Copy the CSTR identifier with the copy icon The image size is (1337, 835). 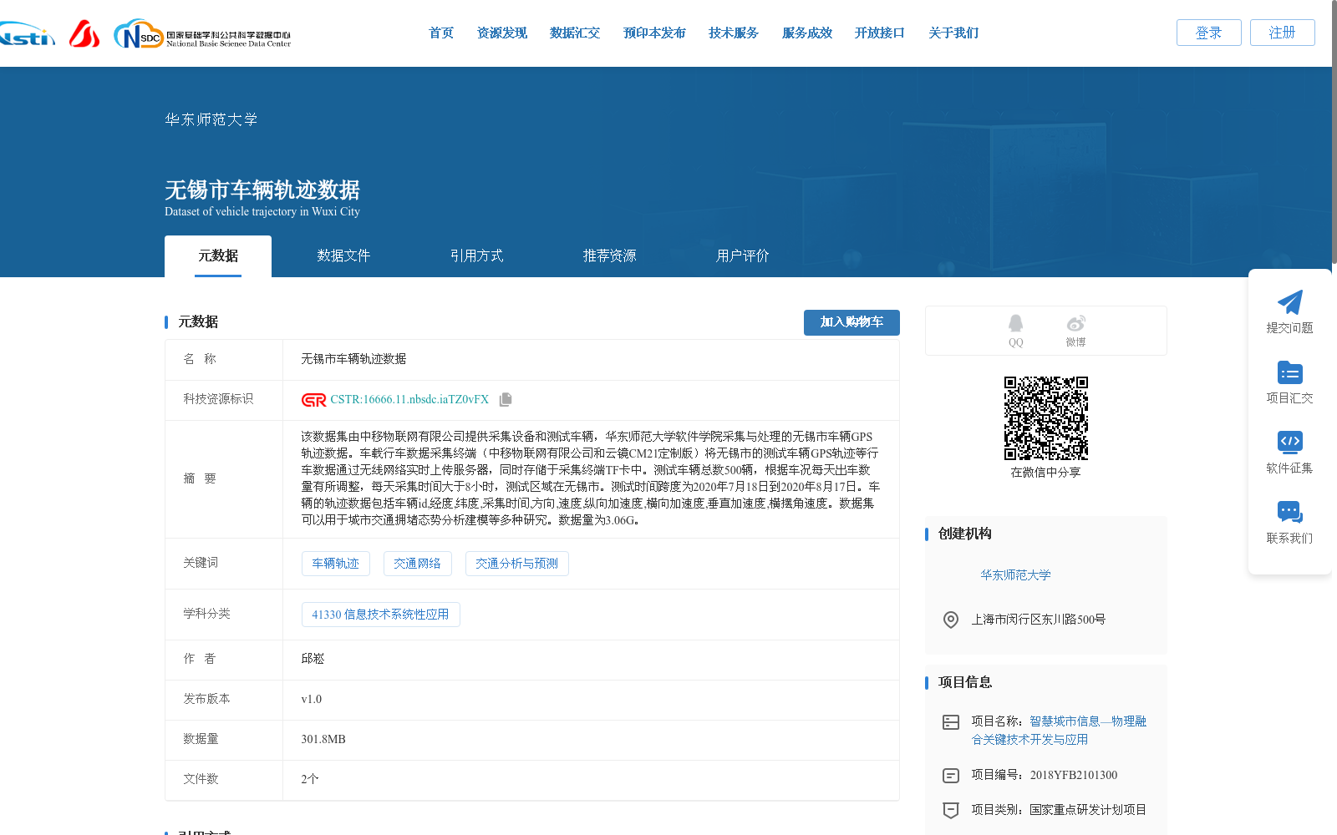506,400
